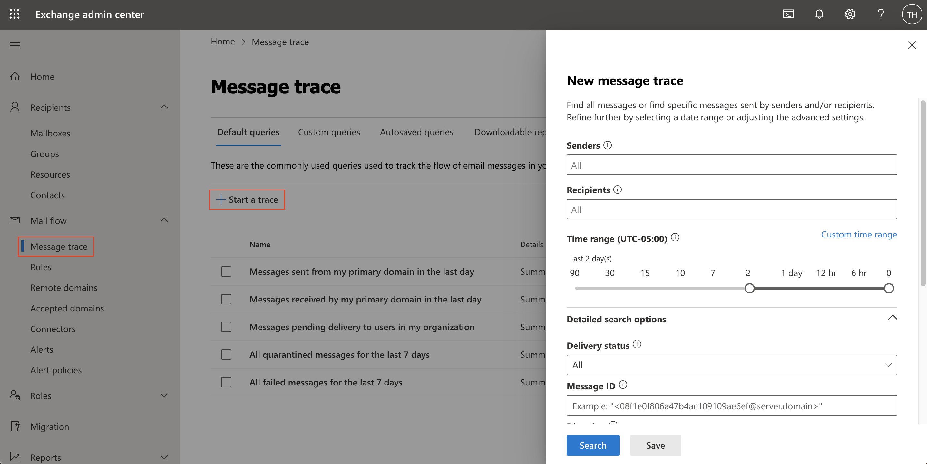Check 'All failed messages' row checkbox
This screenshot has width=927, height=464.
coord(226,382)
